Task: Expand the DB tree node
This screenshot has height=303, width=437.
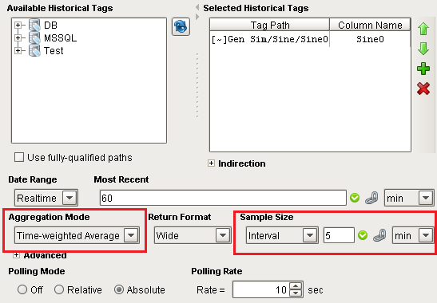Action: point(18,25)
